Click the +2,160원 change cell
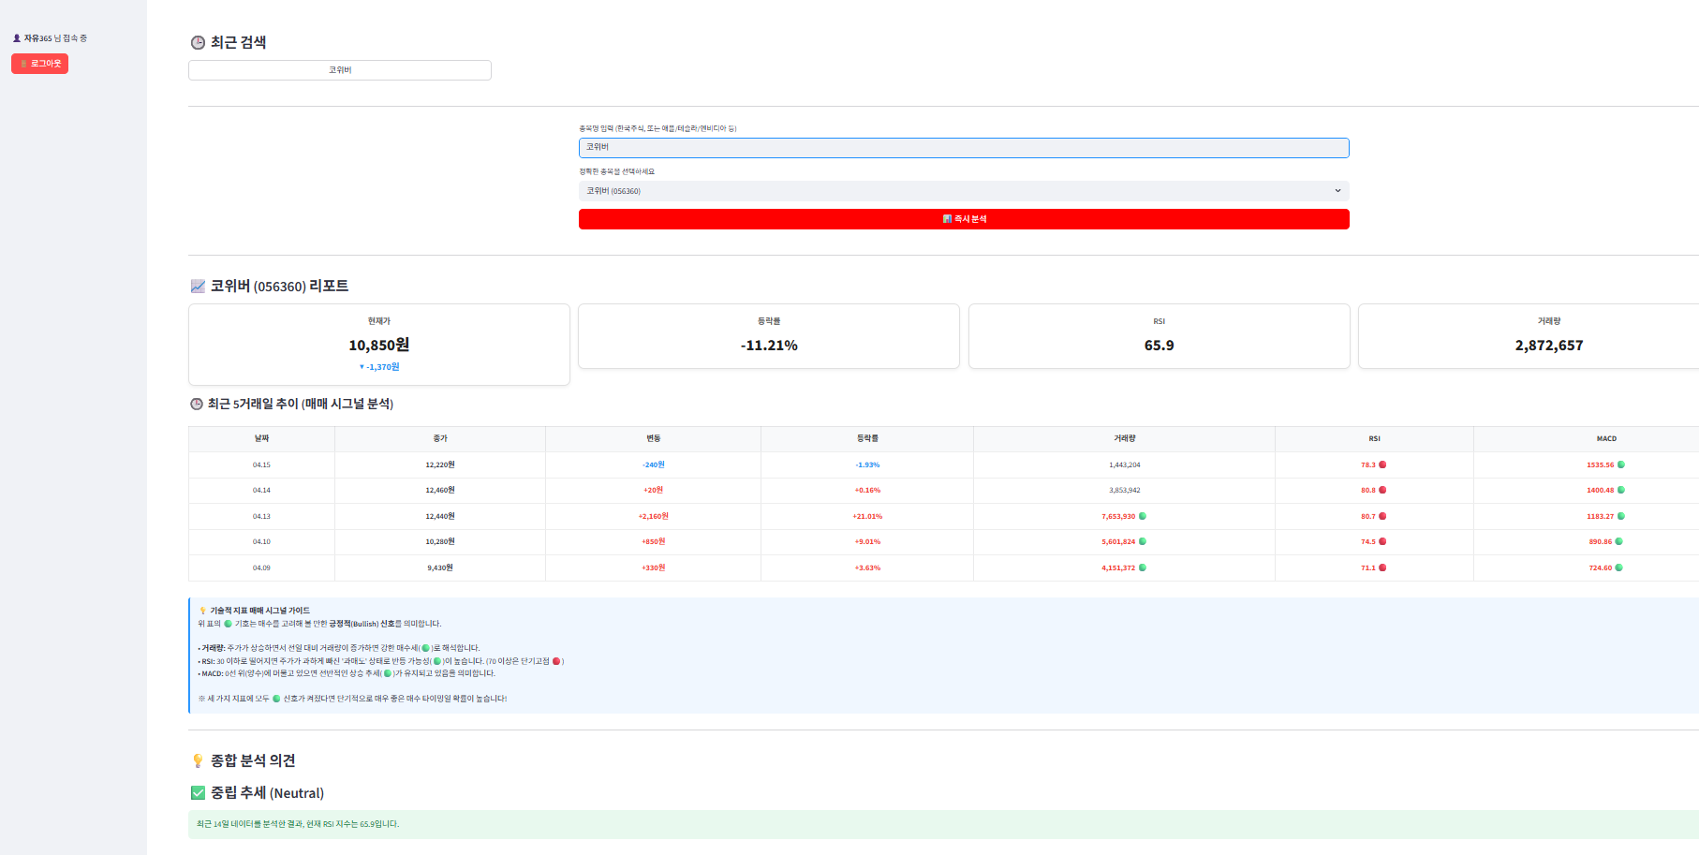Screen dimensions: 1699x855 pos(654,516)
